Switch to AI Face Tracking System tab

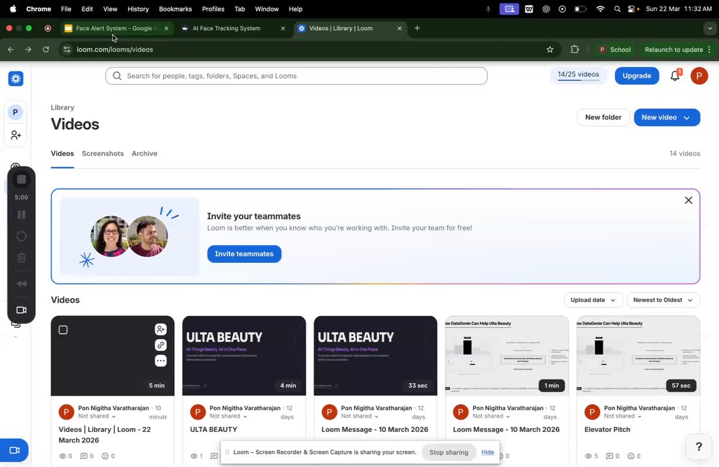coord(227,29)
